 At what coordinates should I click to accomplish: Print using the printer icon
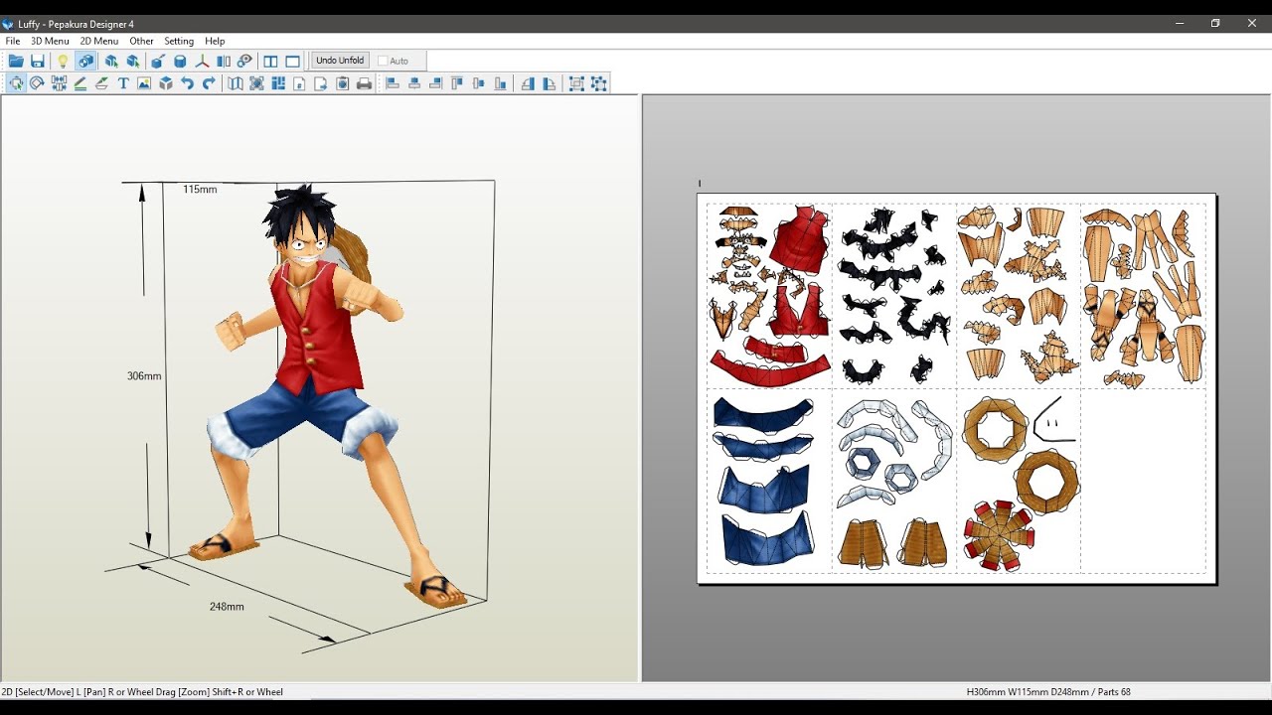click(365, 83)
